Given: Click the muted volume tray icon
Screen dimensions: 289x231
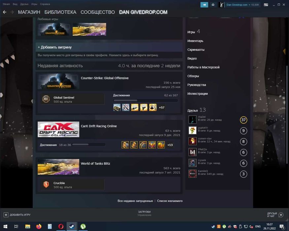Looking at the screenshot, I should (x=251, y=227).
